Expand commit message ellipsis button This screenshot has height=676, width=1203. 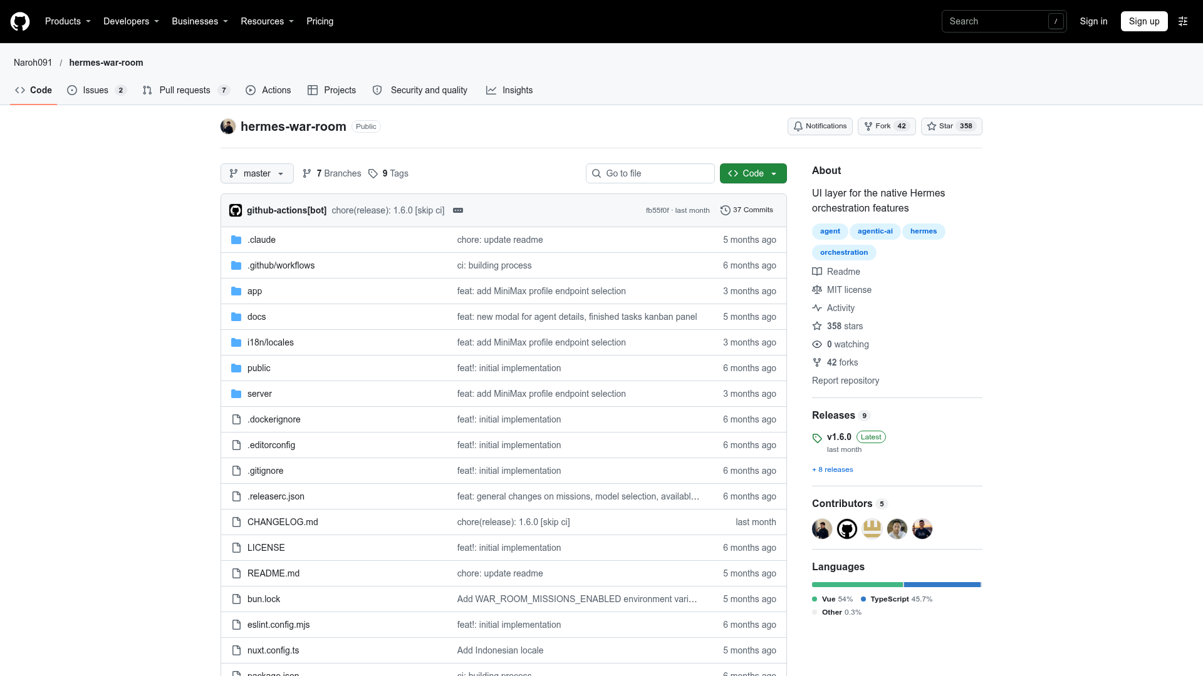point(458,210)
